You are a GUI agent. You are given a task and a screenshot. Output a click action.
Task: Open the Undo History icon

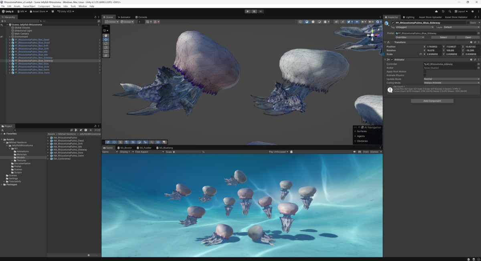tap(443, 11)
